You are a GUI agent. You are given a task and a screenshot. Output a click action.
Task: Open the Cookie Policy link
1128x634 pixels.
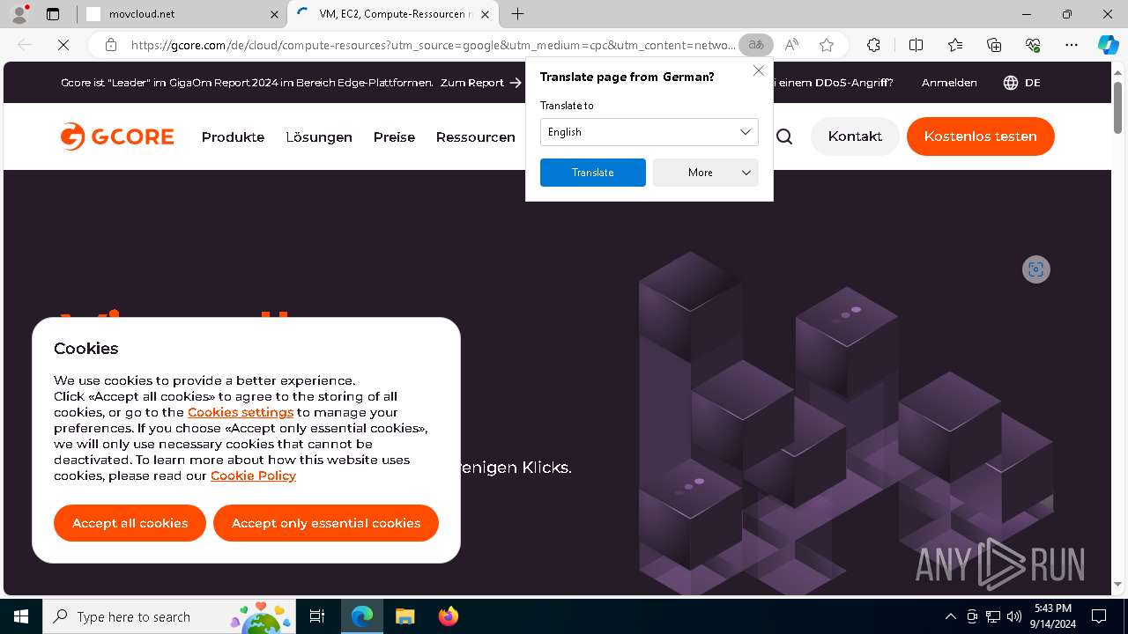pyautogui.click(x=253, y=475)
